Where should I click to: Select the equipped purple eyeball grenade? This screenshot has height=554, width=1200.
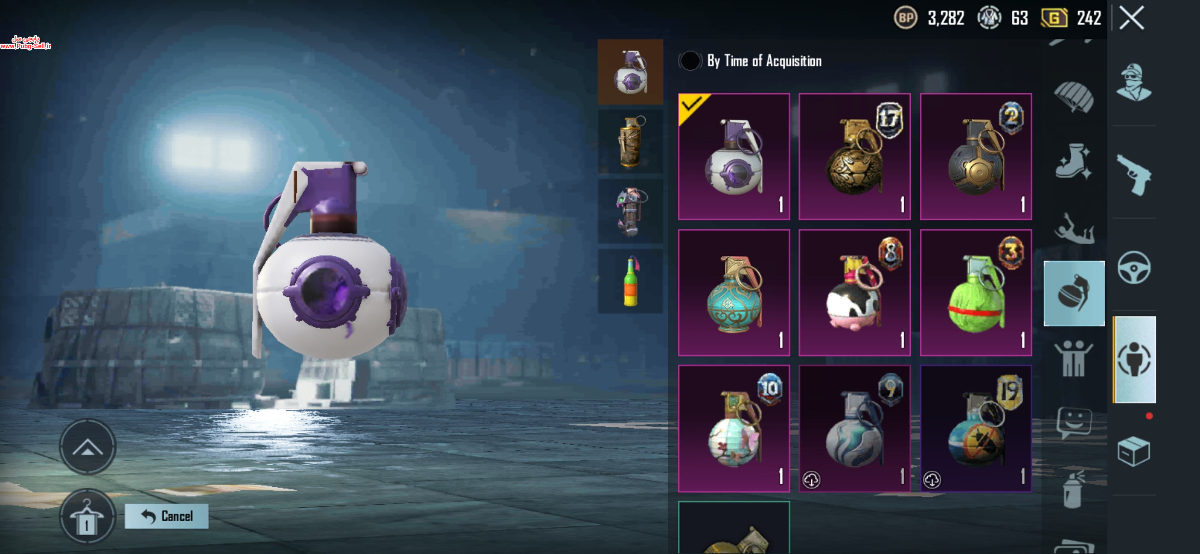tap(734, 156)
